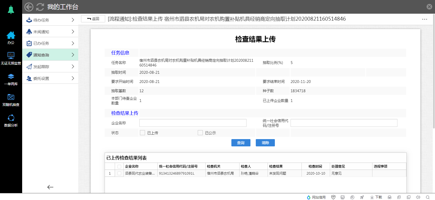Click the rocket accelerate icon in status bar
The height and width of the screenshot is (200, 435).
click(x=362, y=197)
